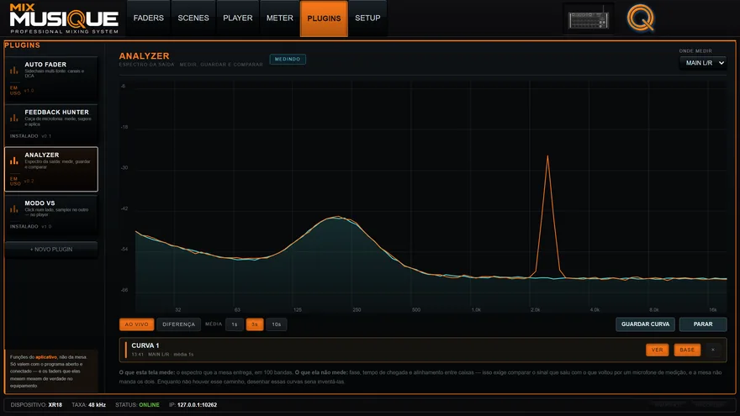Select the Feedback Hunter plugin card

[51, 124]
